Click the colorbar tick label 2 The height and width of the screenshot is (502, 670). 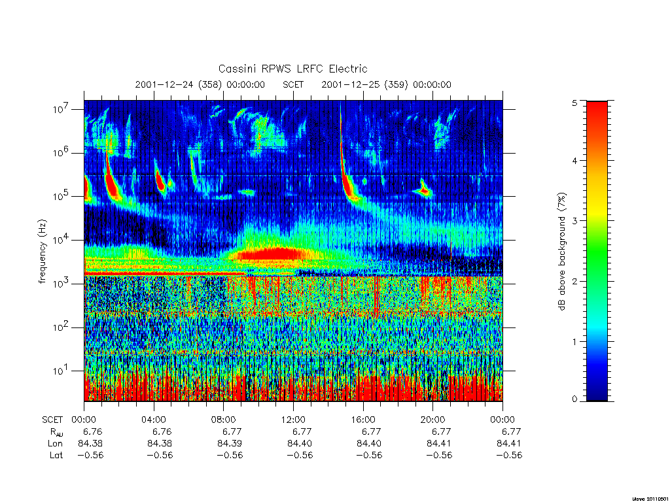coord(574,281)
